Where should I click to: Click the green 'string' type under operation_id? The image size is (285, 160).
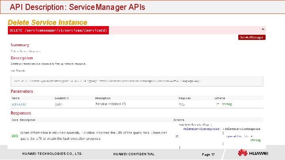click(x=255, y=140)
